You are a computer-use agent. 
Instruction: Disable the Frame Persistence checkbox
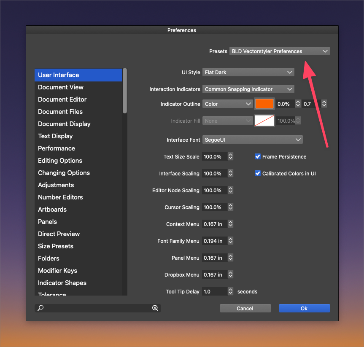click(x=258, y=156)
